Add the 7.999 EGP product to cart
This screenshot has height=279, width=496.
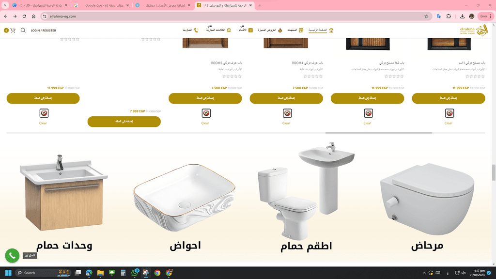pos(124,122)
